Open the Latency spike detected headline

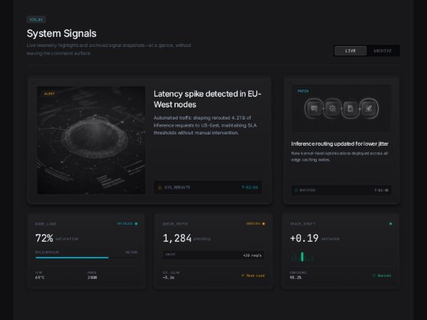pyautogui.click(x=205, y=99)
